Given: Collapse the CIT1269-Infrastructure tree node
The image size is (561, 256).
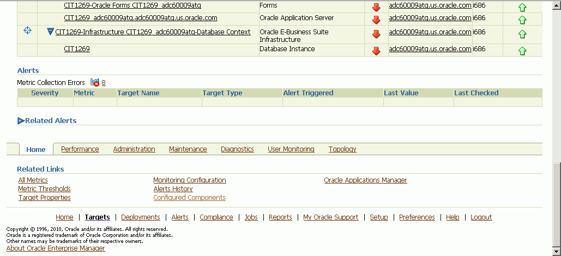Looking at the screenshot, I should pos(50,32).
